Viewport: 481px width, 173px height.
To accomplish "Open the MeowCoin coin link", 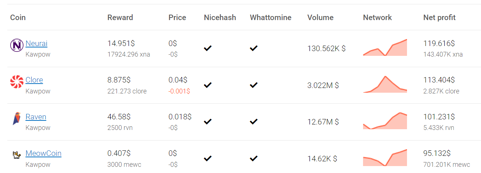I will tap(44, 153).
